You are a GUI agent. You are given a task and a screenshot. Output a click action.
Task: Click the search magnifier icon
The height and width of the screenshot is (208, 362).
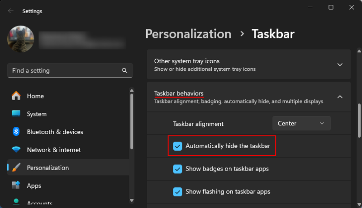(124, 71)
